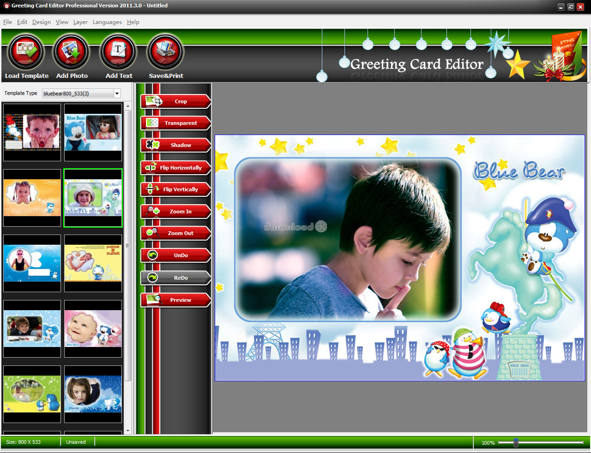Click the boy photo on the canvas
Image resolution: width=591 pixels, height=453 pixels.
tap(348, 240)
